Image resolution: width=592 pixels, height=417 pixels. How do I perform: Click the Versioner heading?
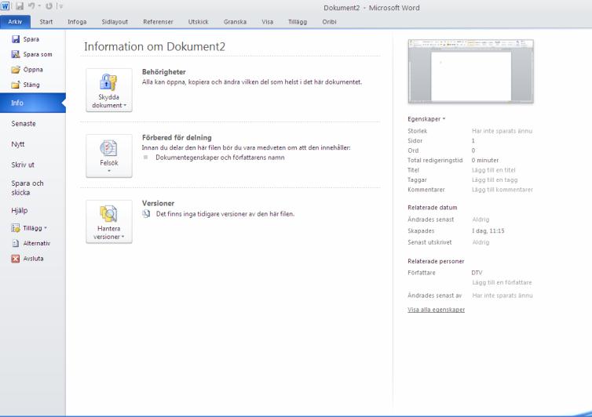[x=158, y=204]
